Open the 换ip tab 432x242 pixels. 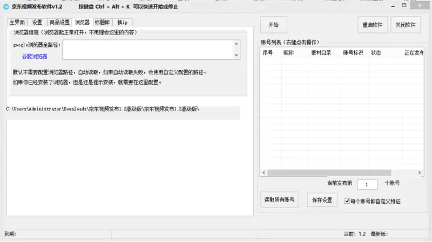(123, 22)
